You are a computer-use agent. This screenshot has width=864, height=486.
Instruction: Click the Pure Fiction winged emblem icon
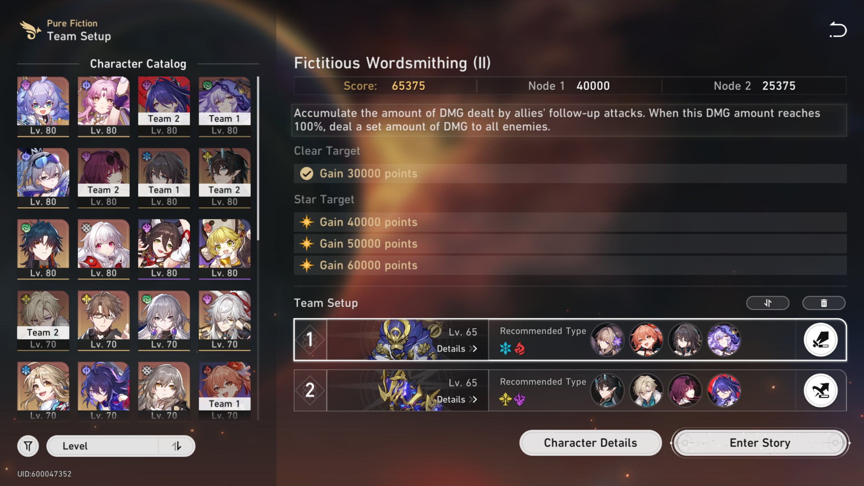pos(30,30)
